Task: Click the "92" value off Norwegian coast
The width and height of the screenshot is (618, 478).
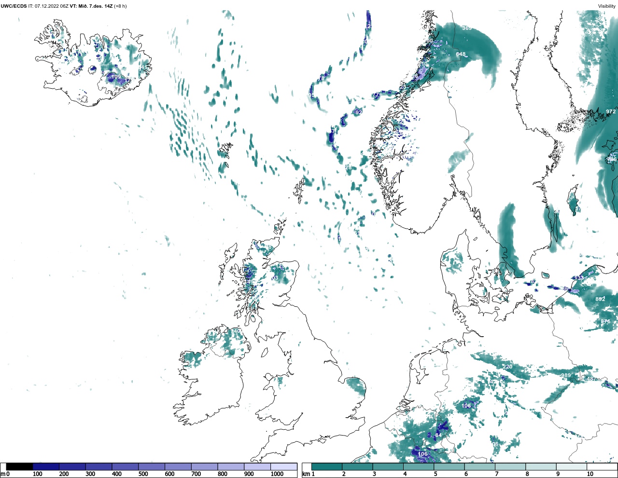Action: tap(358, 112)
